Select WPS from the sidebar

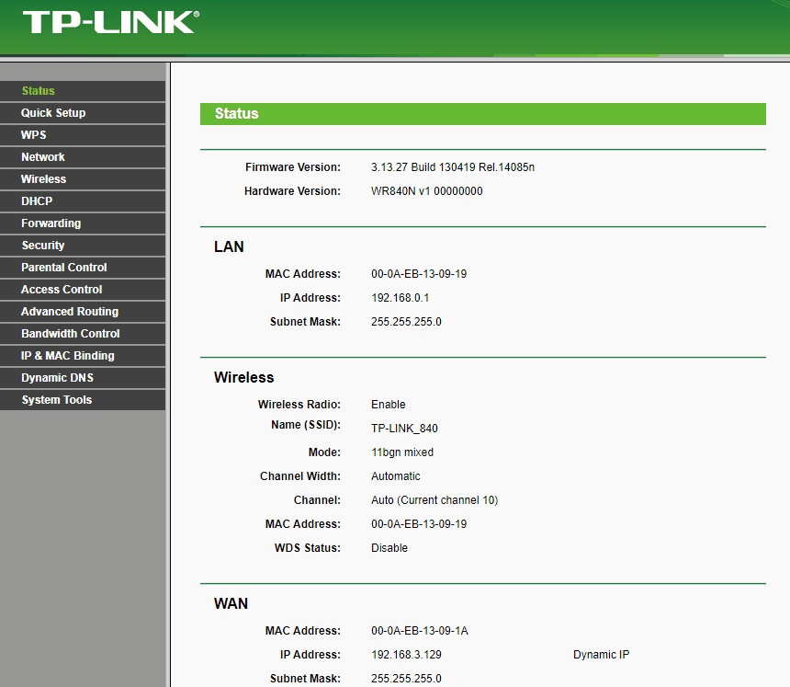click(x=83, y=135)
